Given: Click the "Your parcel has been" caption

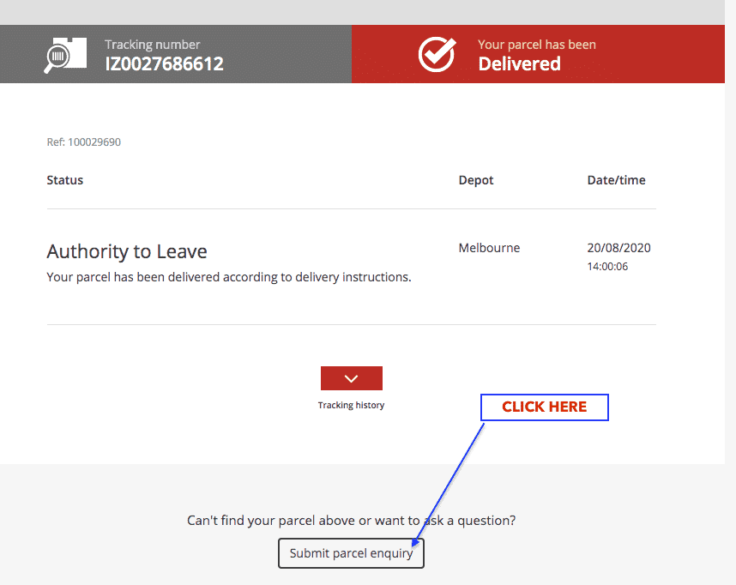Looking at the screenshot, I should (x=536, y=45).
